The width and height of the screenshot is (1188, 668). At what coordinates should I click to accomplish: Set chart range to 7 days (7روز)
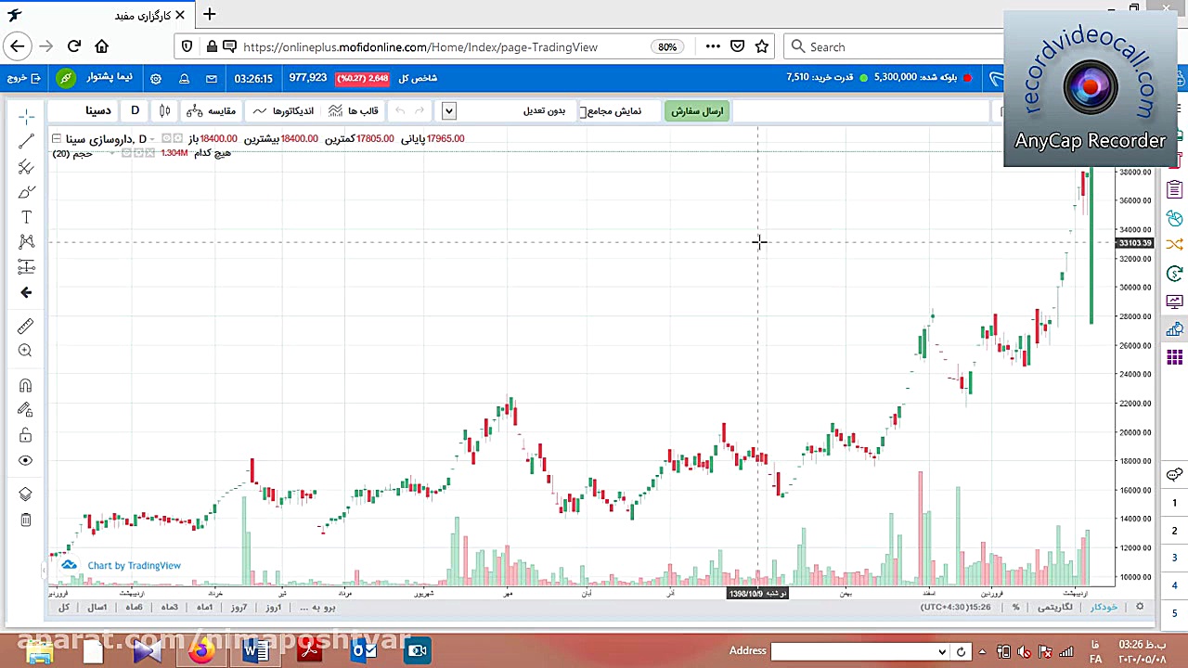point(239,608)
